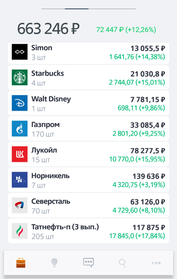Tap the Walt Disney logo icon
This screenshot has height=279, width=177.
click(x=20, y=103)
